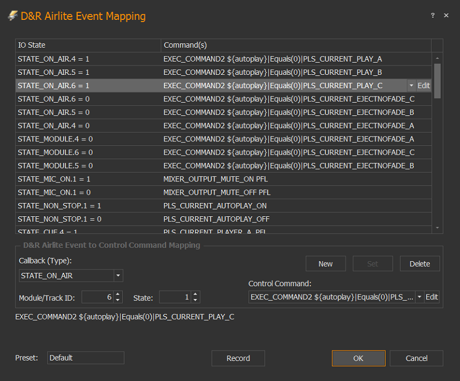
Task: Close the Event Mapping dialog
Action: 446,15
